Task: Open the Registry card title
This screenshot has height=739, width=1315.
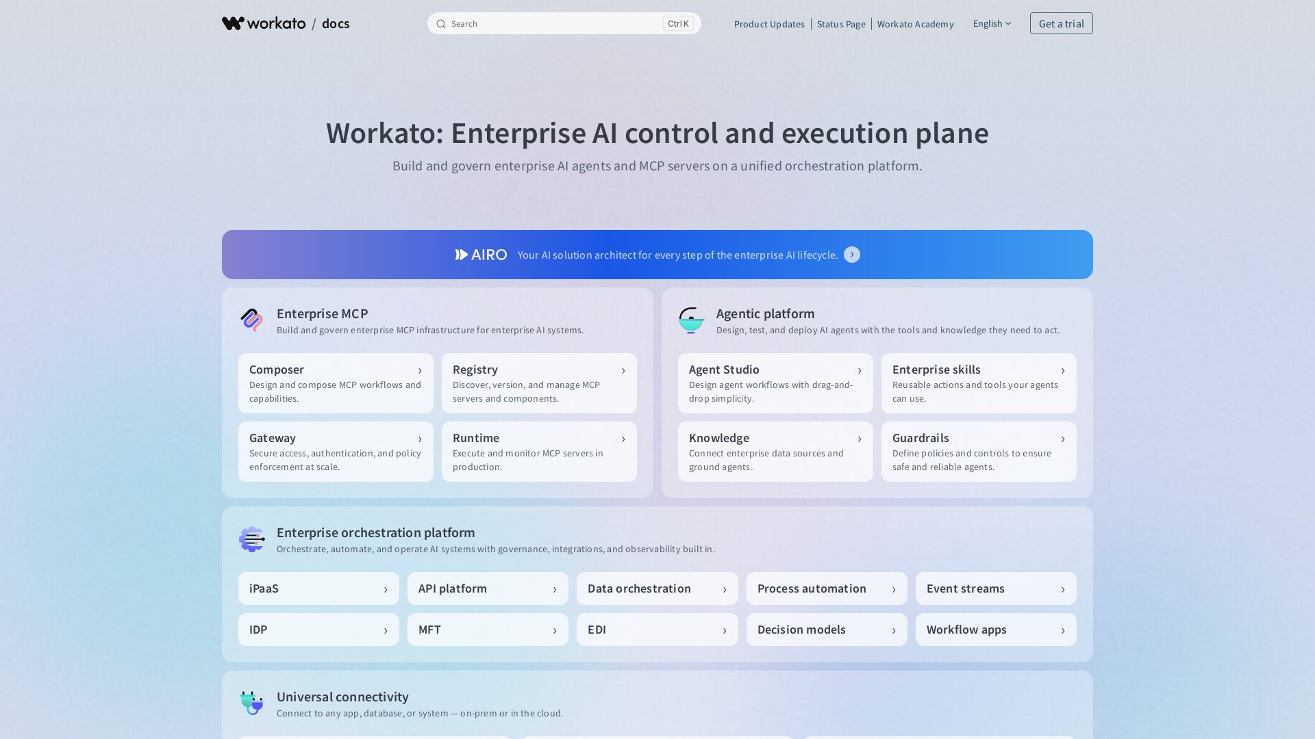Action: (x=475, y=369)
